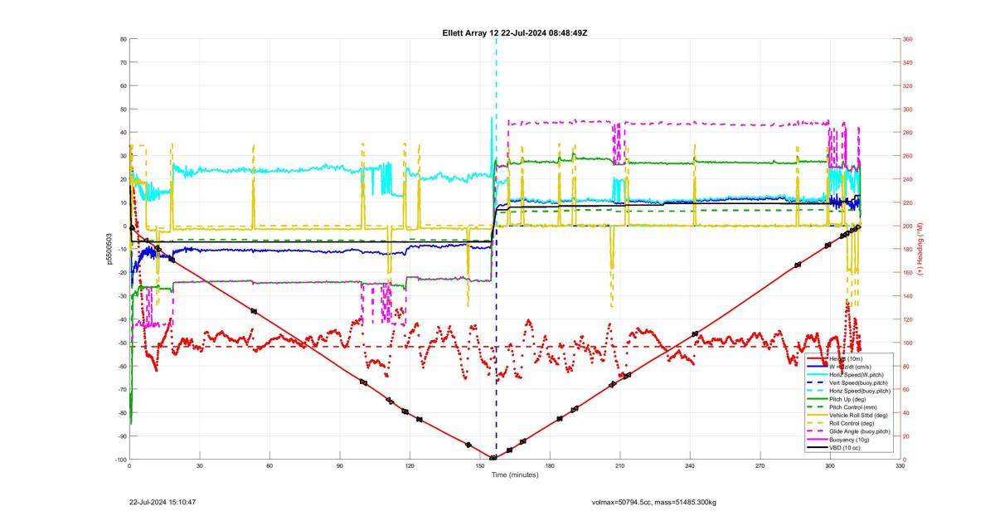Viewport: 995px width, 516px height.
Task: Select the 'Time (minutes)' axis label
Action: point(514,475)
